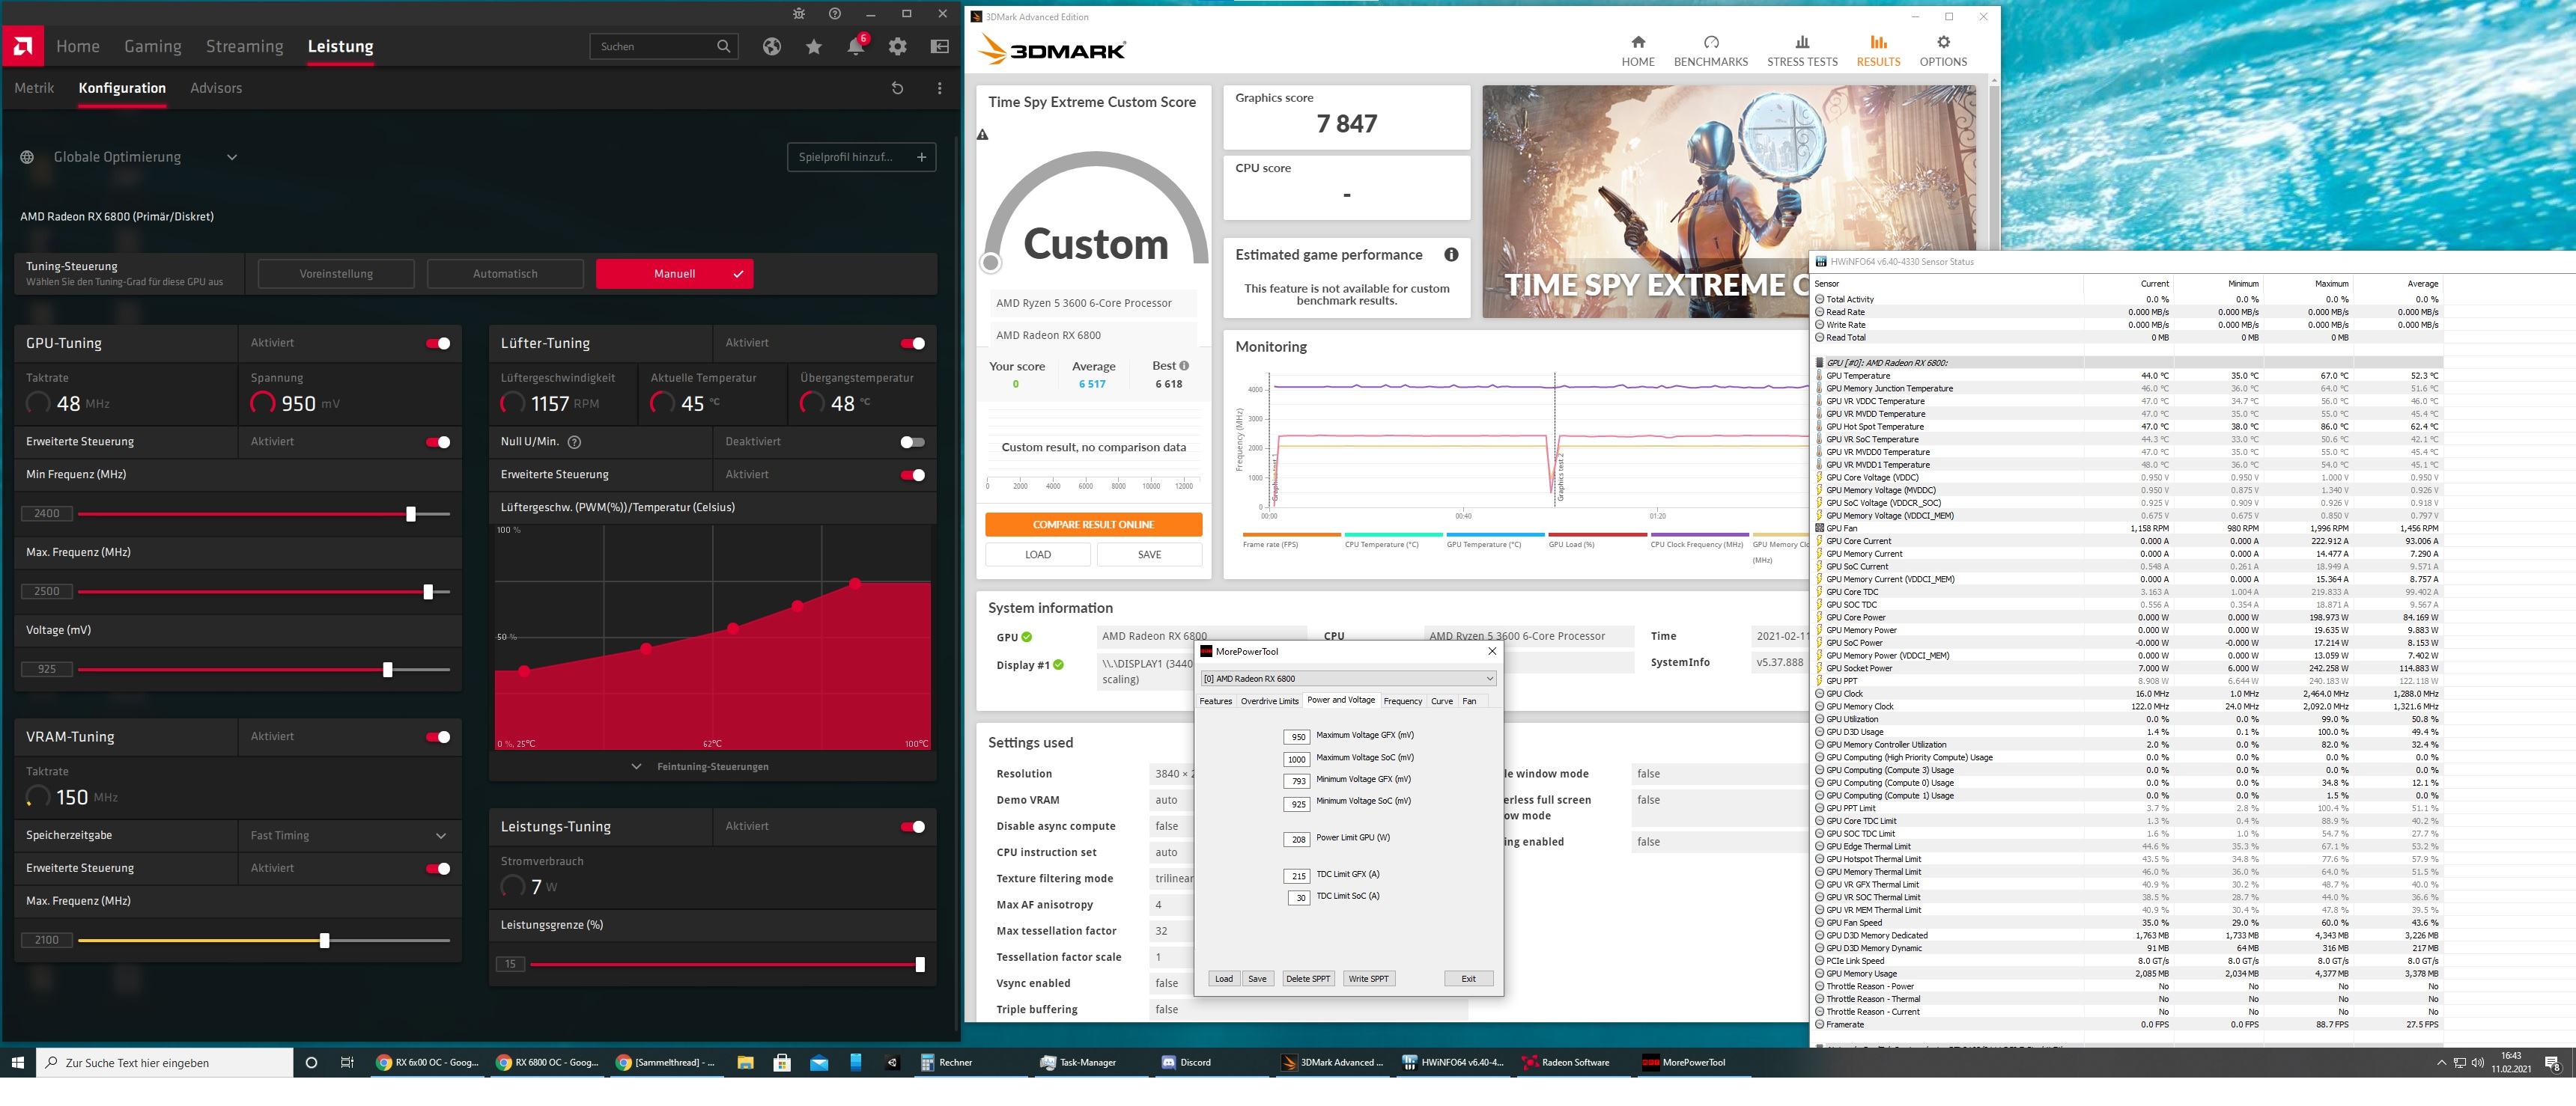
Task: Open the Metrik sub-tab
Action: pyautogui.click(x=34, y=88)
